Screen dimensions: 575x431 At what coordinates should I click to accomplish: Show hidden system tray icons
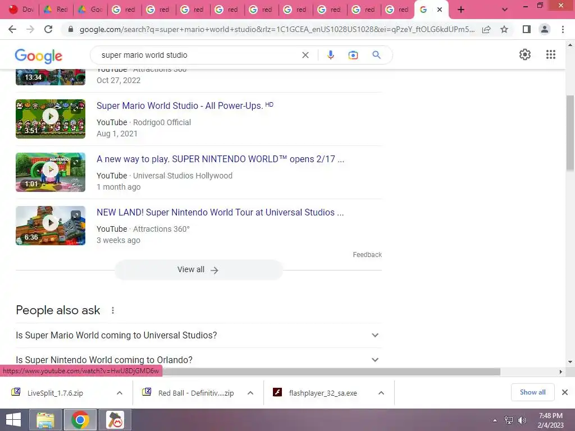(x=495, y=420)
